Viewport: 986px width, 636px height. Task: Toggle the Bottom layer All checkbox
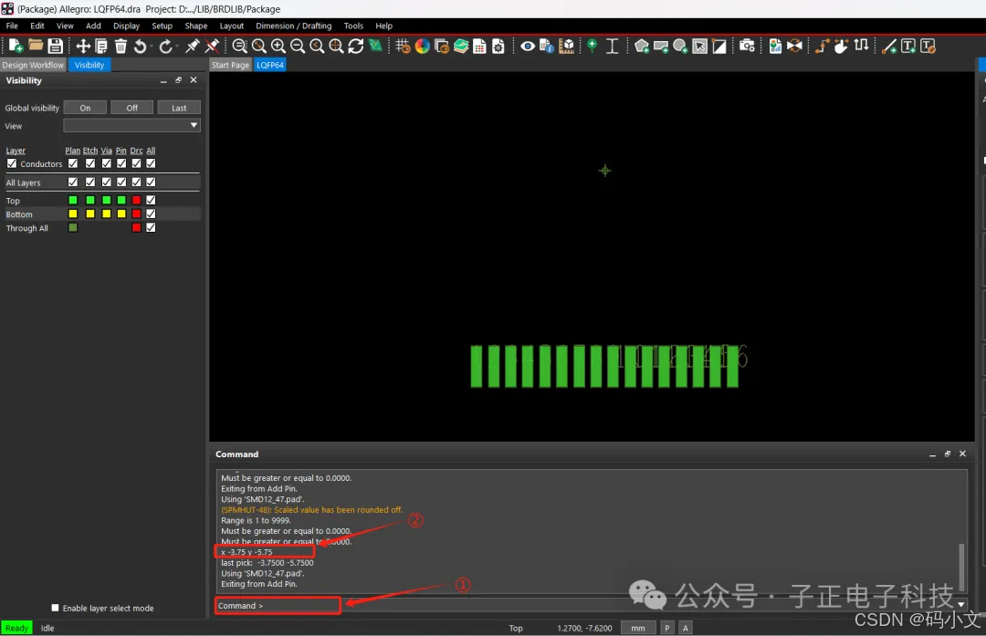tap(151, 214)
